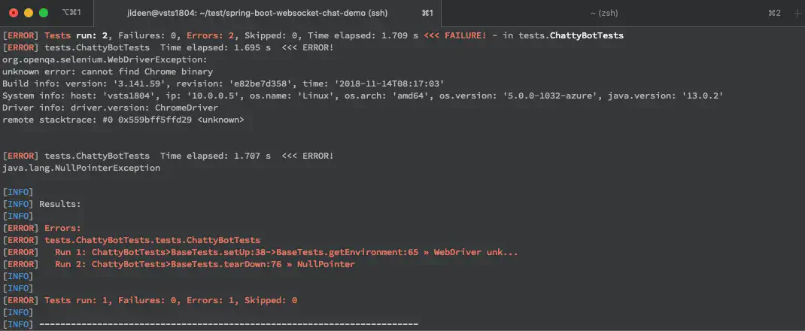Click the 'Tests run: 2' summary line

coord(313,36)
